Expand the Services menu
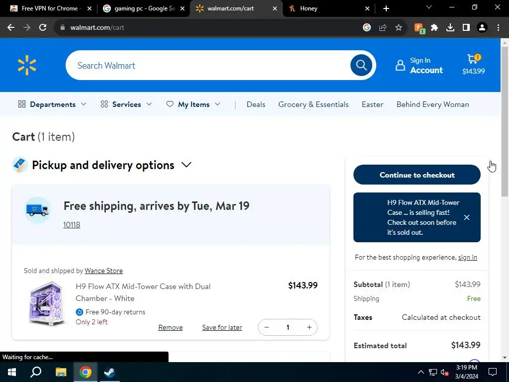 (x=126, y=104)
